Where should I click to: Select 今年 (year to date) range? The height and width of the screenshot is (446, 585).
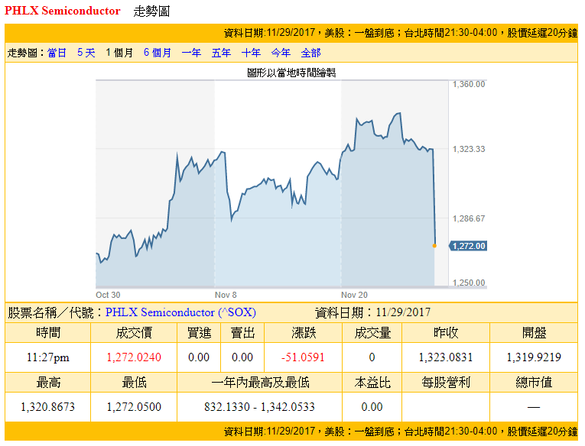281,53
